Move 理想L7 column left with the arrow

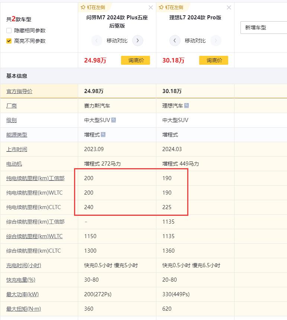pos(175,41)
